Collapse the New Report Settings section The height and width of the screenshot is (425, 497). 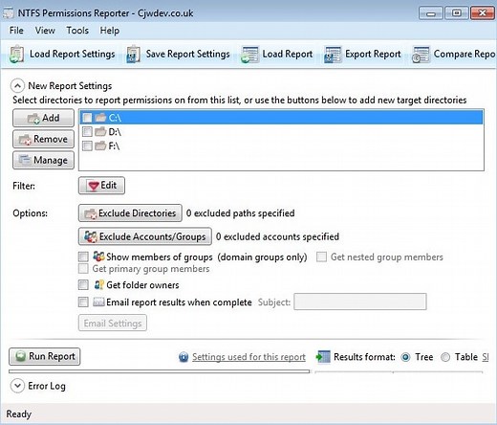(17, 86)
